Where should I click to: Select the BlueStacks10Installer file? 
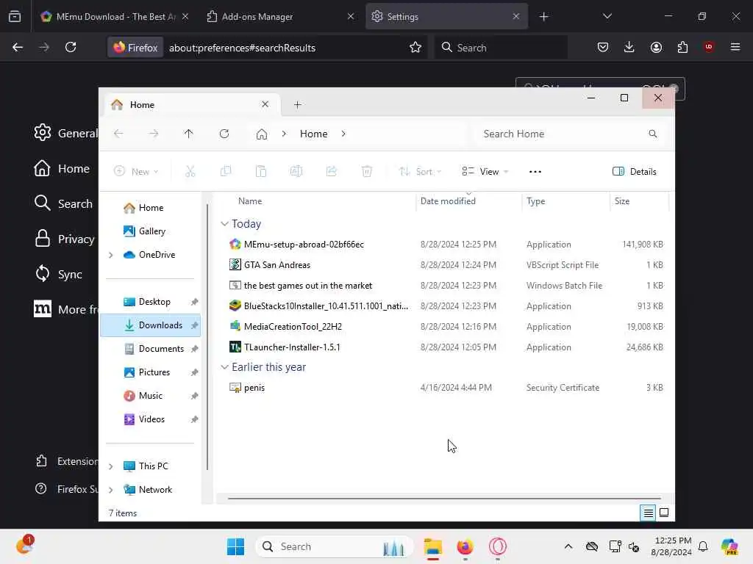(445, 306)
